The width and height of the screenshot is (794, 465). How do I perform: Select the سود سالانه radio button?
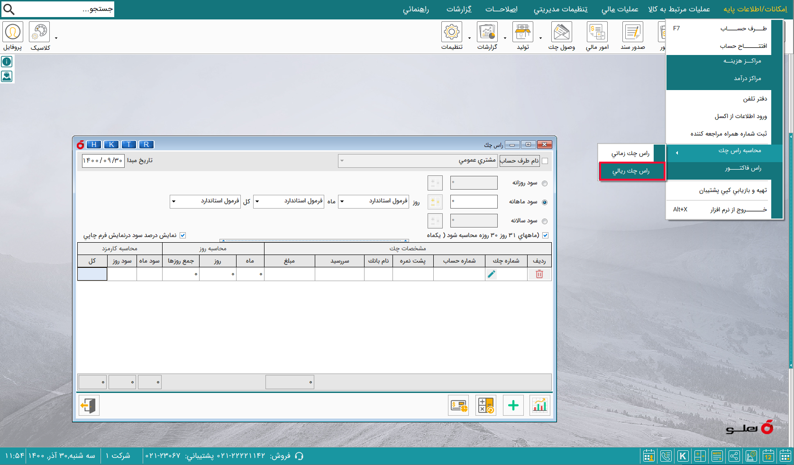(x=544, y=221)
